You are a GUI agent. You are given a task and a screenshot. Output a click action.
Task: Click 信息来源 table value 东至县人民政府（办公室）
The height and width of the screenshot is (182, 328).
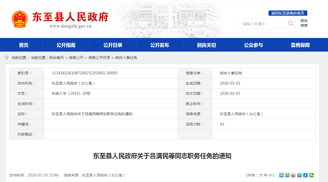(242, 114)
